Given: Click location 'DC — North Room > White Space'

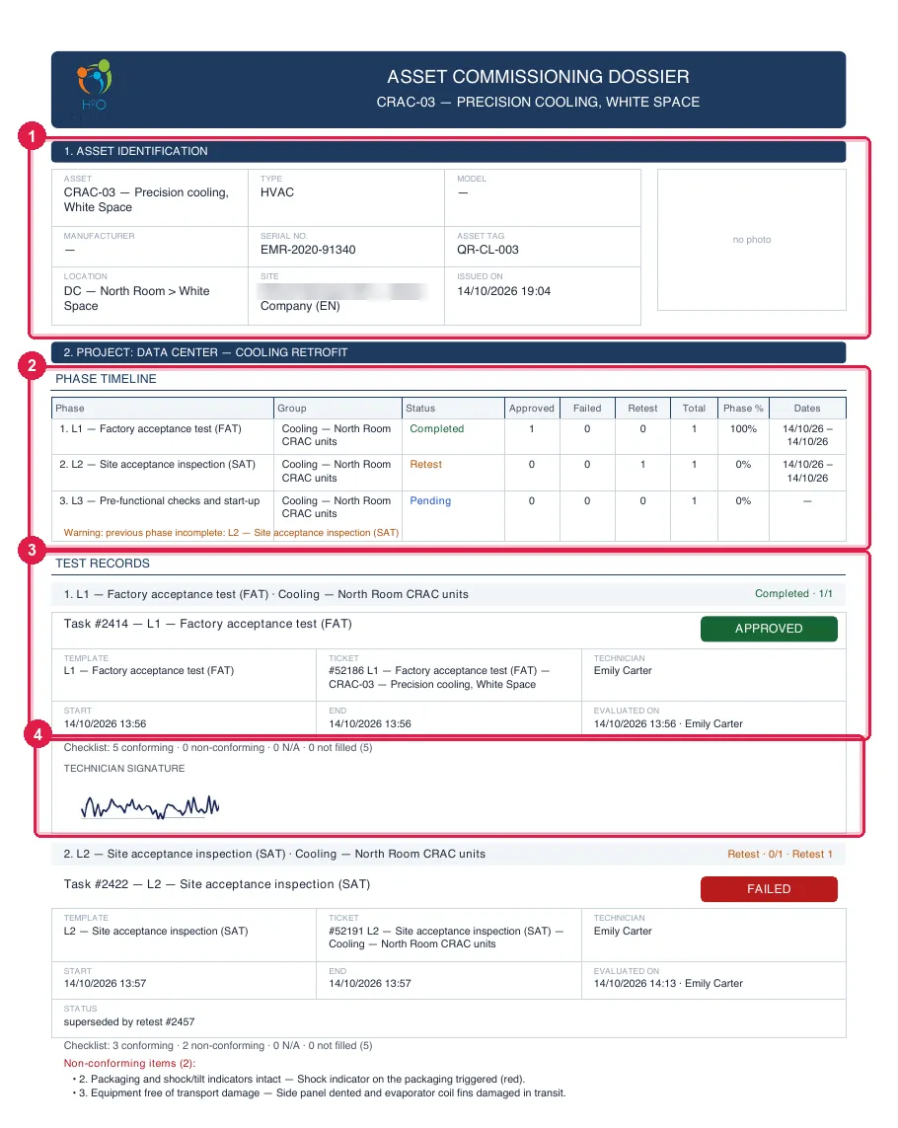Looking at the screenshot, I should 137,299.
